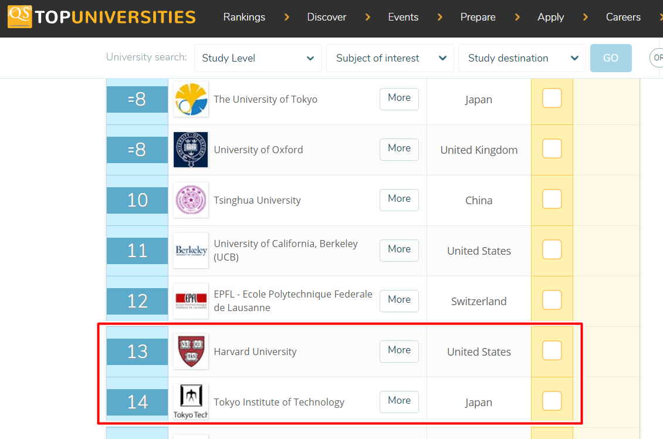
Task: Open the Apply menu
Action: [x=550, y=17]
